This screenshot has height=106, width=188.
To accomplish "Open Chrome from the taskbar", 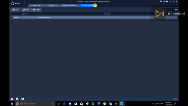I will click(110, 104).
